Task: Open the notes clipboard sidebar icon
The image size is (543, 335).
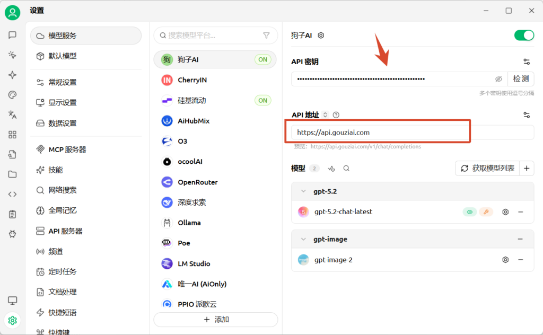Action: (13, 214)
